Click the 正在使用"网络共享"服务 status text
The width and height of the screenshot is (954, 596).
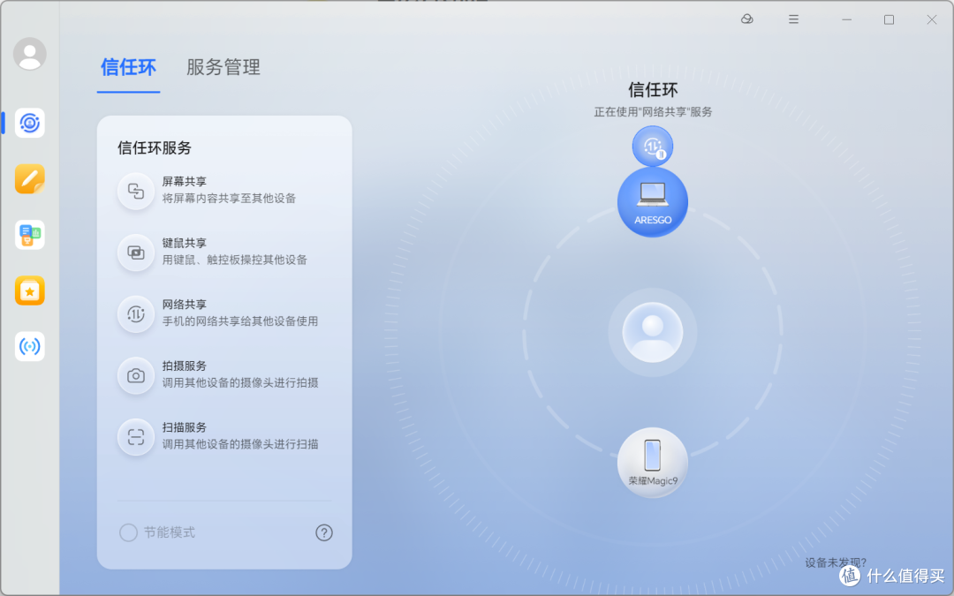click(x=653, y=112)
